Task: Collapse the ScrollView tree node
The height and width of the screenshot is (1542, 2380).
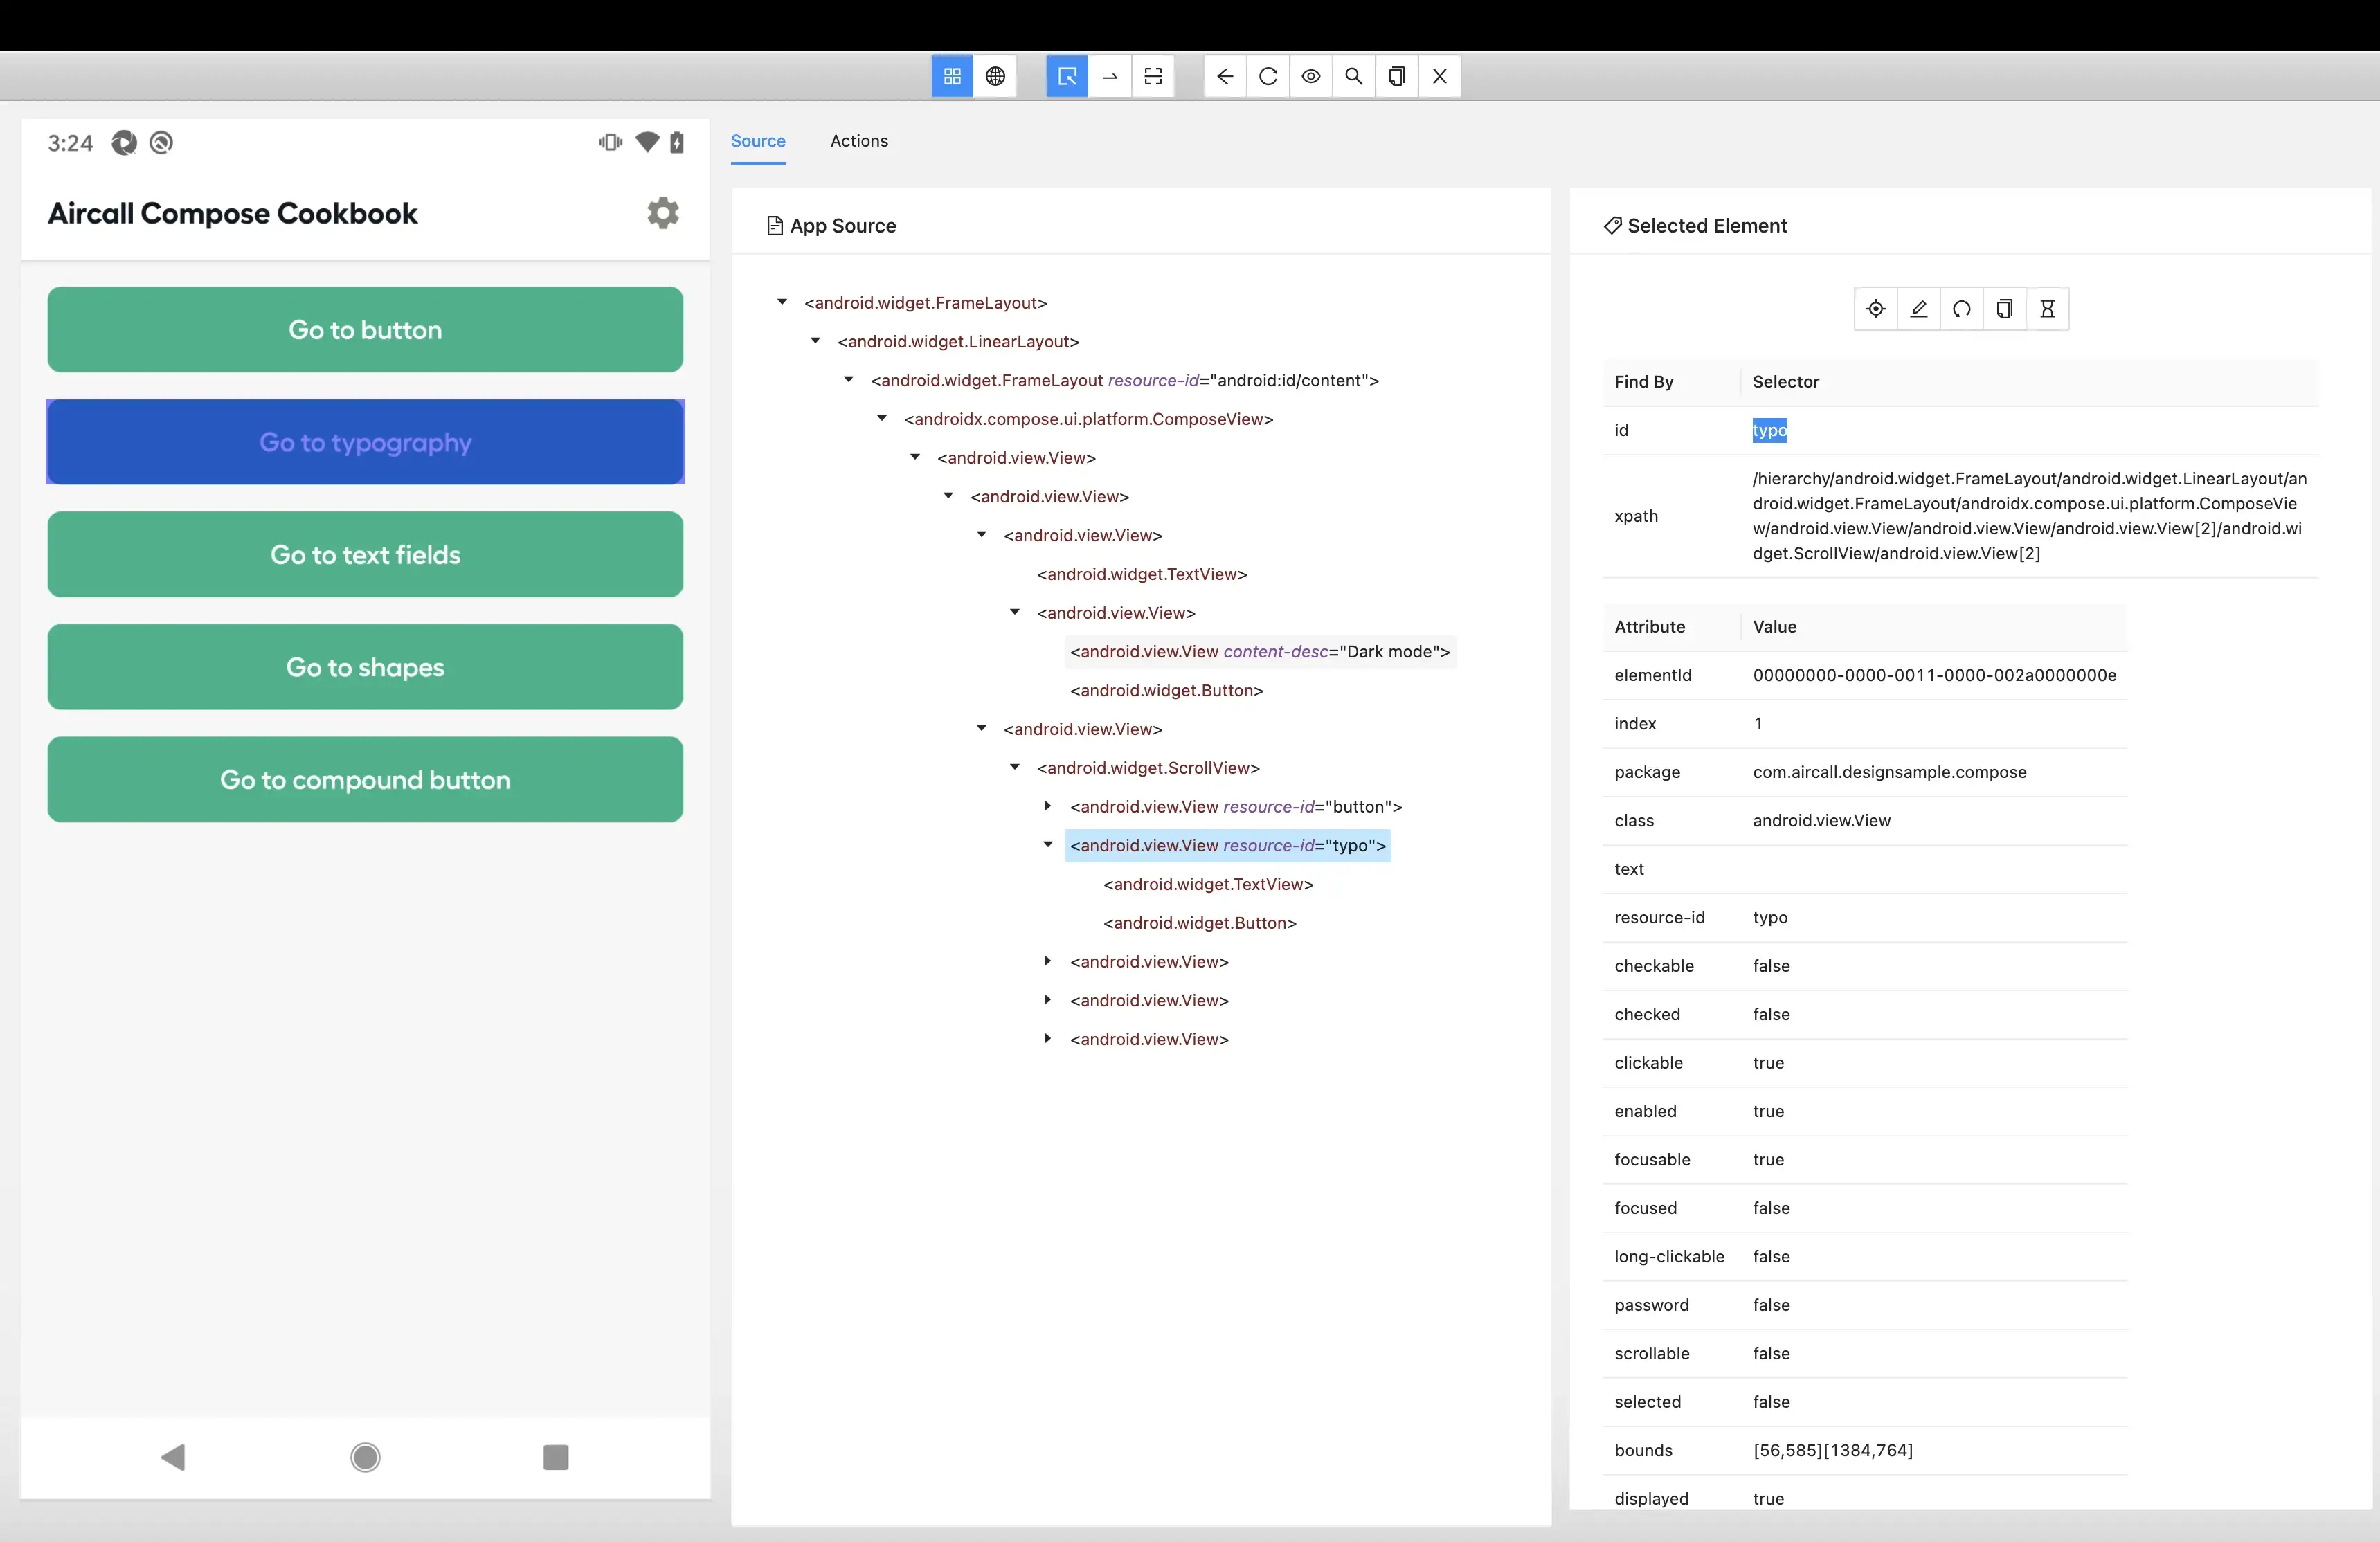Action: pos(1014,767)
